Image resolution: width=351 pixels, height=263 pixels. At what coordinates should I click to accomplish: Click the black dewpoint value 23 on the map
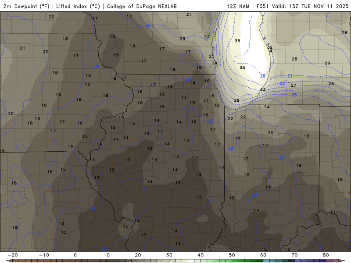tap(183, 39)
